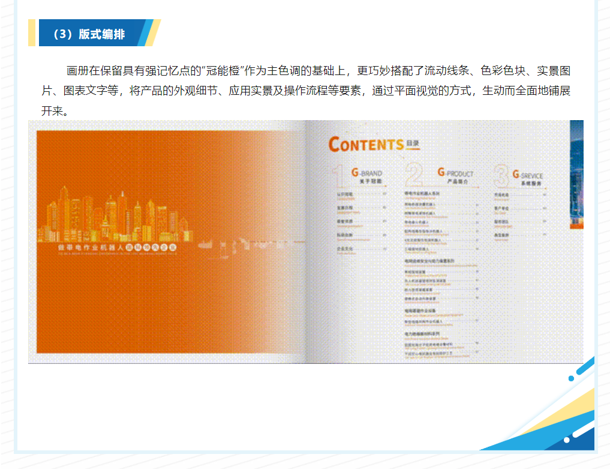
Task: Click the yellow bar left of the heading
Action: (x=32, y=33)
